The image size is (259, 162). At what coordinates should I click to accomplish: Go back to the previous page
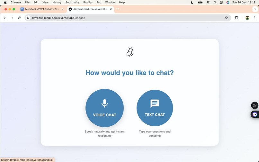point(5,18)
